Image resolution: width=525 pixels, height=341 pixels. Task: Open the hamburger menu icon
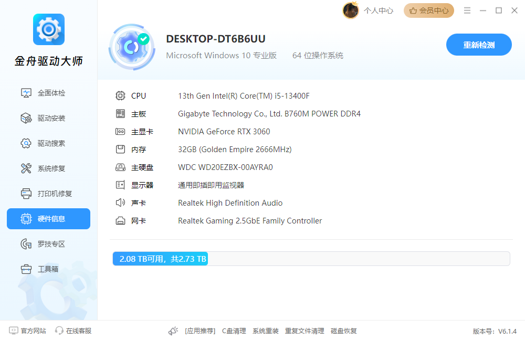(467, 10)
